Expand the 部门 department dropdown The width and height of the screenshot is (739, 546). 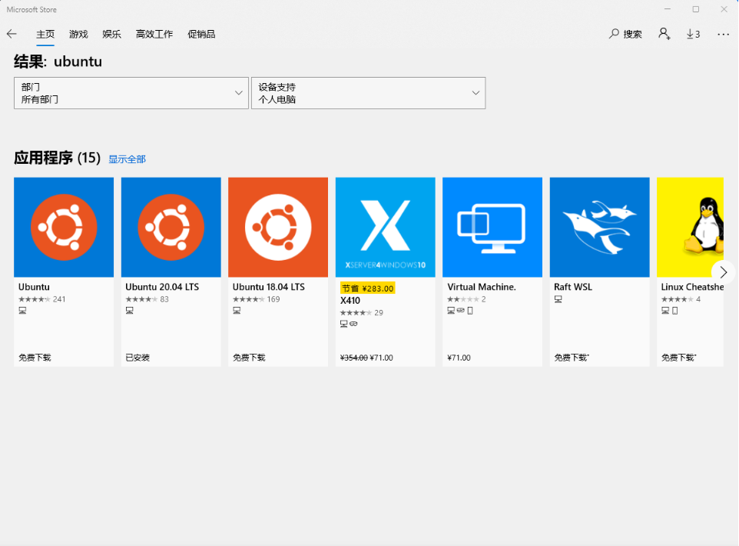[131, 93]
